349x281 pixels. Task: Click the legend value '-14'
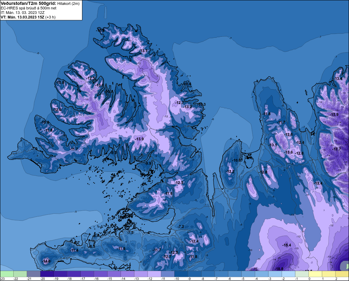[123, 279]
